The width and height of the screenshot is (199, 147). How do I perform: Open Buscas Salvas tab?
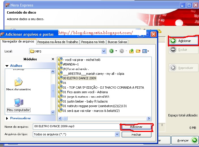(x=117, y=42)
